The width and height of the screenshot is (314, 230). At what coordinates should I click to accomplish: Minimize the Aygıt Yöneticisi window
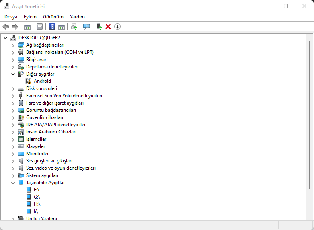(x=267, y=6)
